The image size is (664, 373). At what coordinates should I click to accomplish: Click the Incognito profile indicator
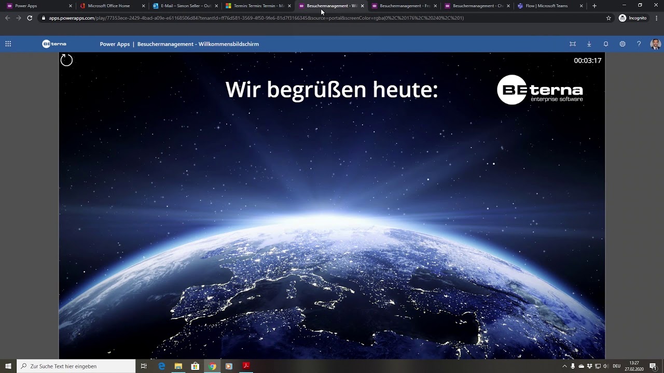633,18
